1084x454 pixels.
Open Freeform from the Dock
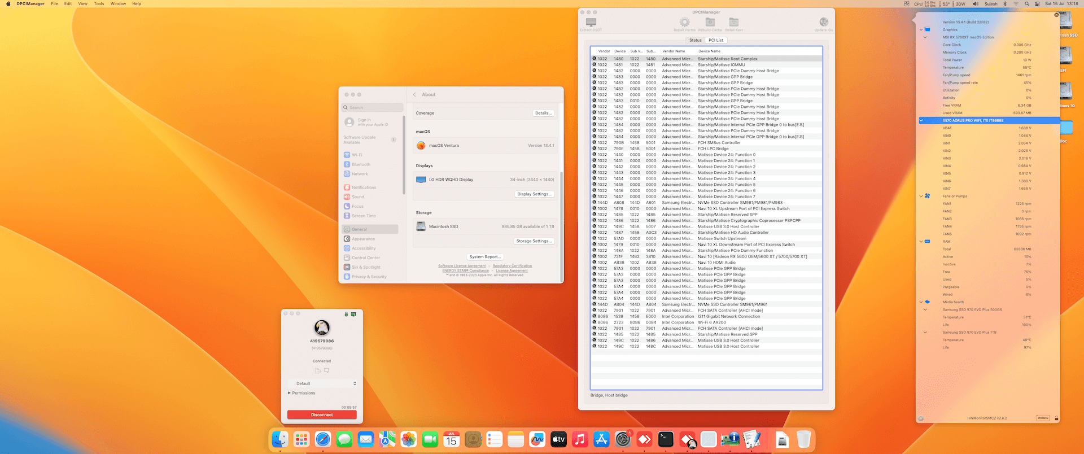(x=537, y=439)
